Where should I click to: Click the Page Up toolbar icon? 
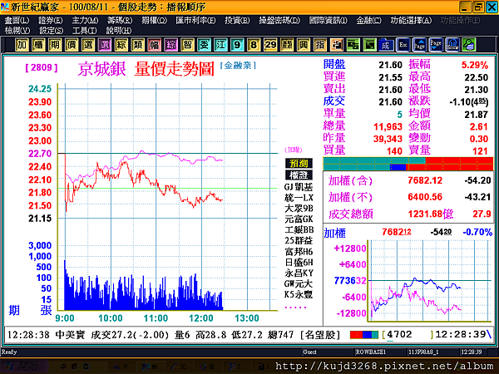click(x=419, y=45)
